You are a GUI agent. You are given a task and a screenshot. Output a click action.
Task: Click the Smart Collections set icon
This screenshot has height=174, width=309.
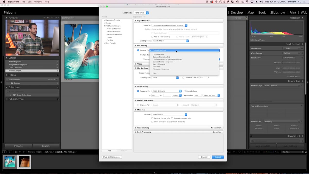tap(14, 95)
